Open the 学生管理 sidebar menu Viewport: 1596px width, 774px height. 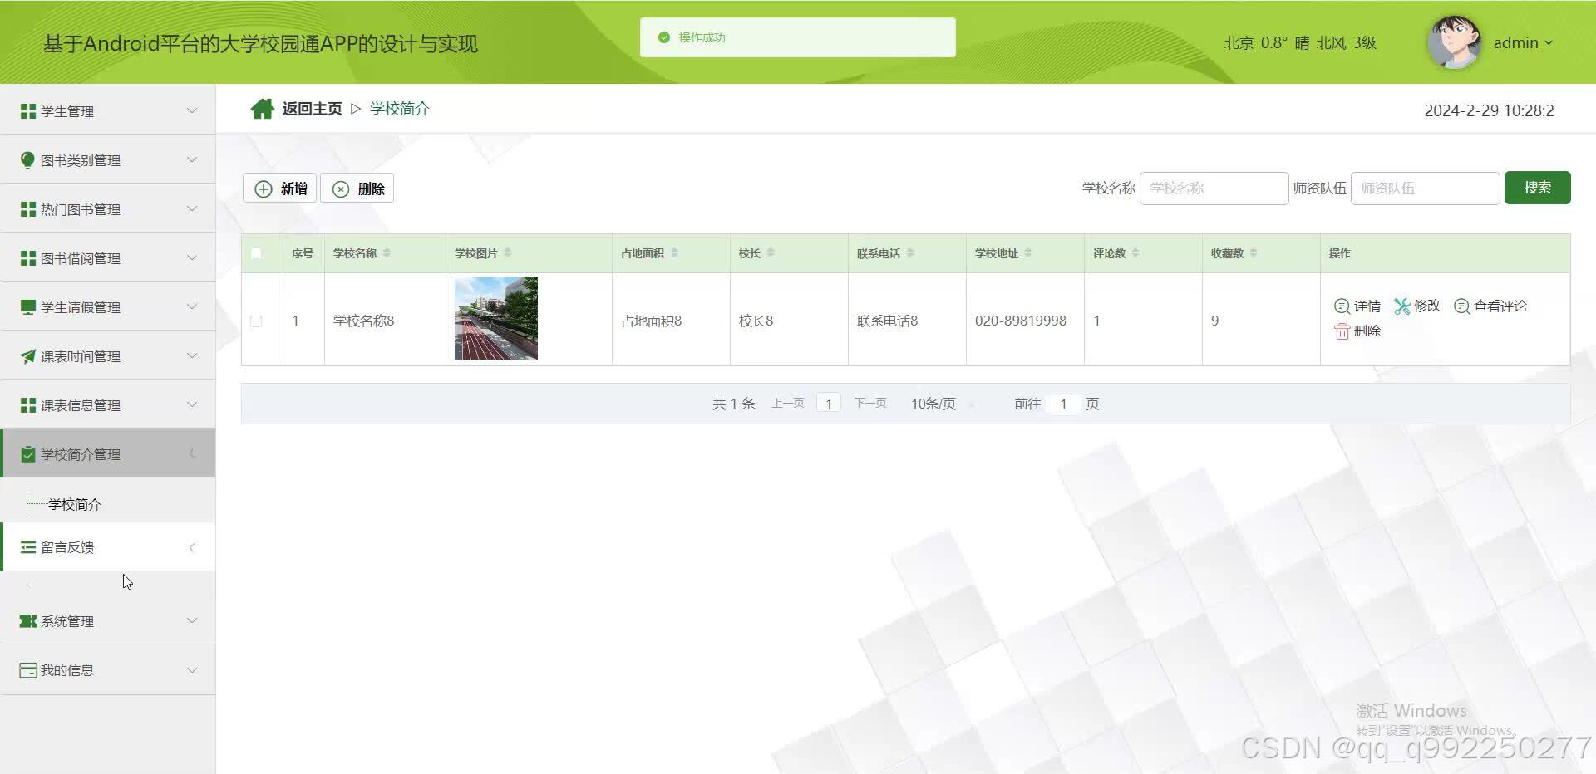click(108, 110)
